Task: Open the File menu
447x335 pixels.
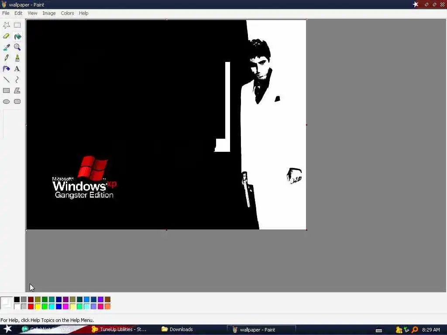Action: [6, 13]
